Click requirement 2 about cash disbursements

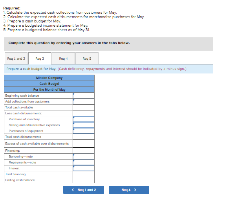pos(74,17)
